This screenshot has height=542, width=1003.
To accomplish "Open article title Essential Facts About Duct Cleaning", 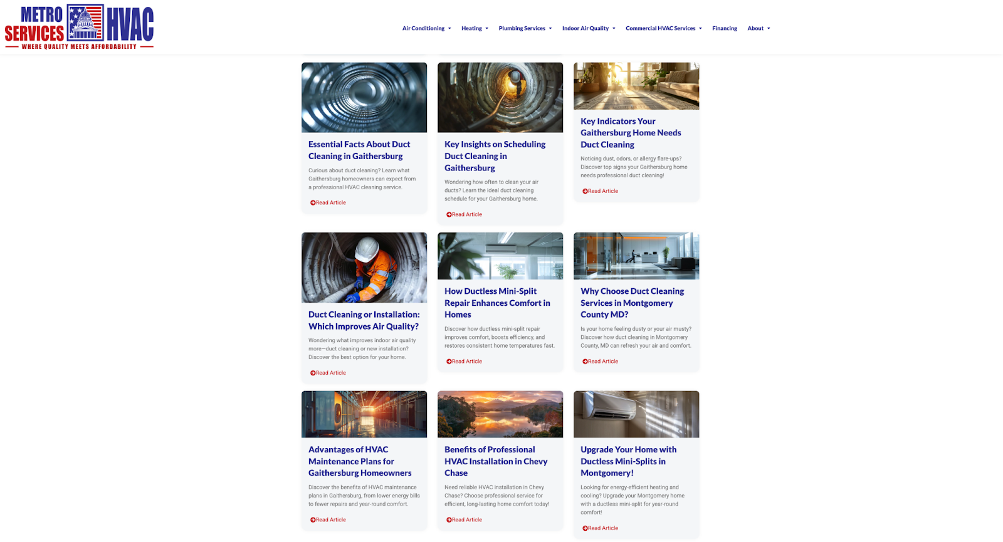I will (x=359, y=150).
